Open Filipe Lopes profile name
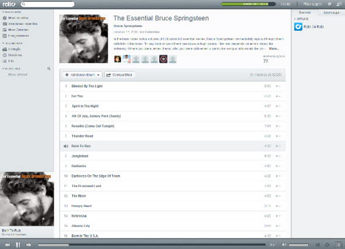Screen dimensions: 345x249 (x=312, y=4)
